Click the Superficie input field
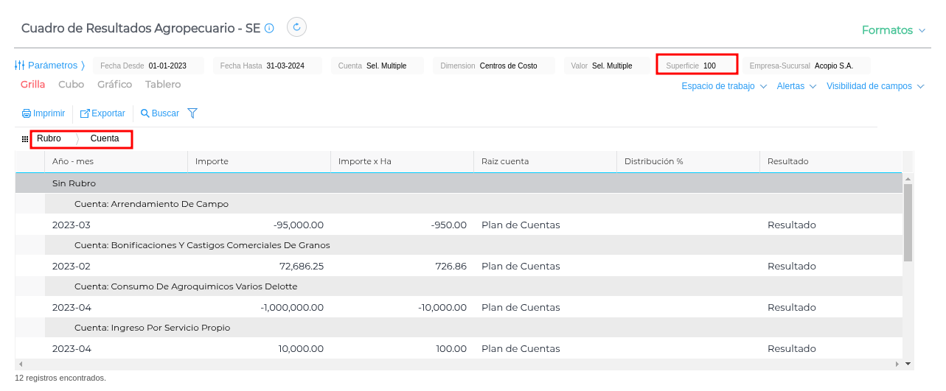 coord(717,66)
